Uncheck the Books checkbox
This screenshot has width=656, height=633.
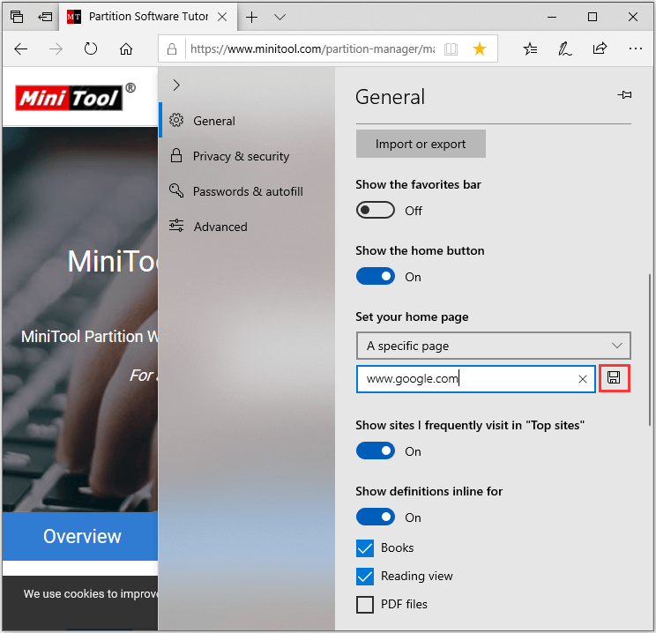coord(365,548)
